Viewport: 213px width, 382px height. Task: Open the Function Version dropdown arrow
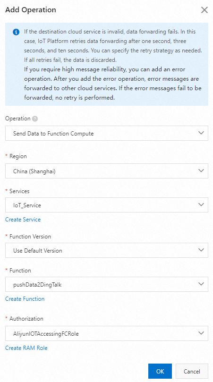coord(201,250)
